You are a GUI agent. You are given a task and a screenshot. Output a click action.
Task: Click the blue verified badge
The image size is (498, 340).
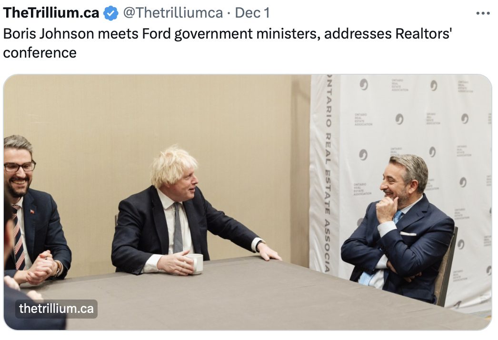pos(111,13)
